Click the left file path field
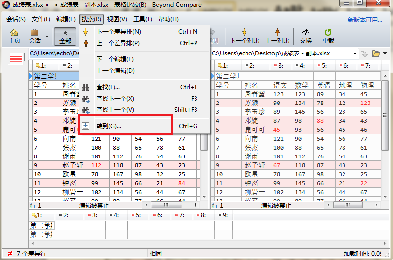 [54, 53]
